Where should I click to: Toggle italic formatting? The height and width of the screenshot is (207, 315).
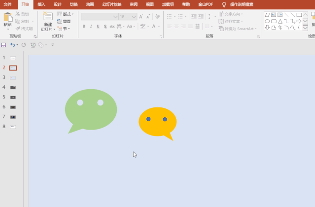click(91, 26)
